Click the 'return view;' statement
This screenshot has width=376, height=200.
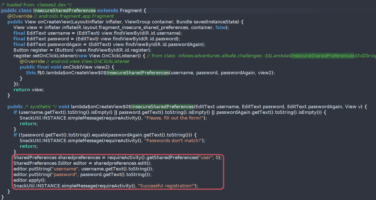[x=29, y=90]
